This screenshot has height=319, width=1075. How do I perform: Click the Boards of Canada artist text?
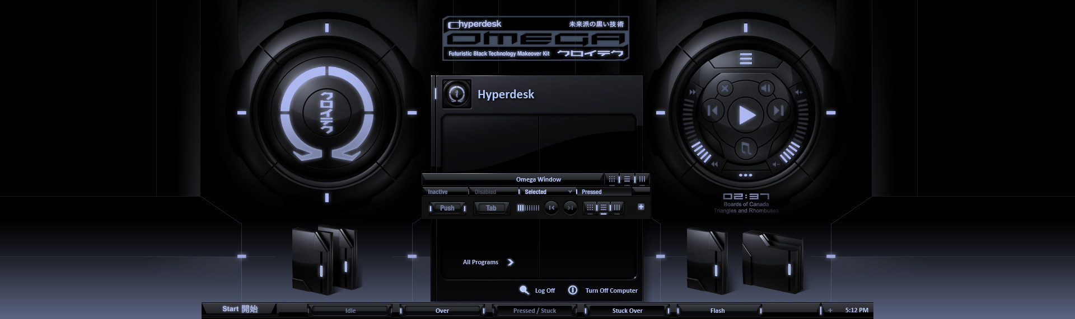pyautogui.click(x=746, y=204)
